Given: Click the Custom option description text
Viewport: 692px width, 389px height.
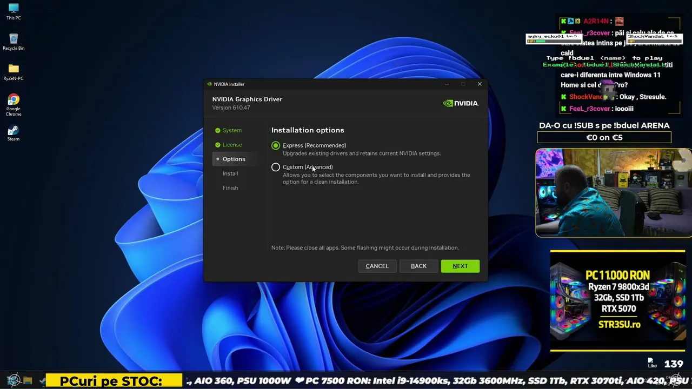Looking at the screenshot, I should [x=376, y=178].
